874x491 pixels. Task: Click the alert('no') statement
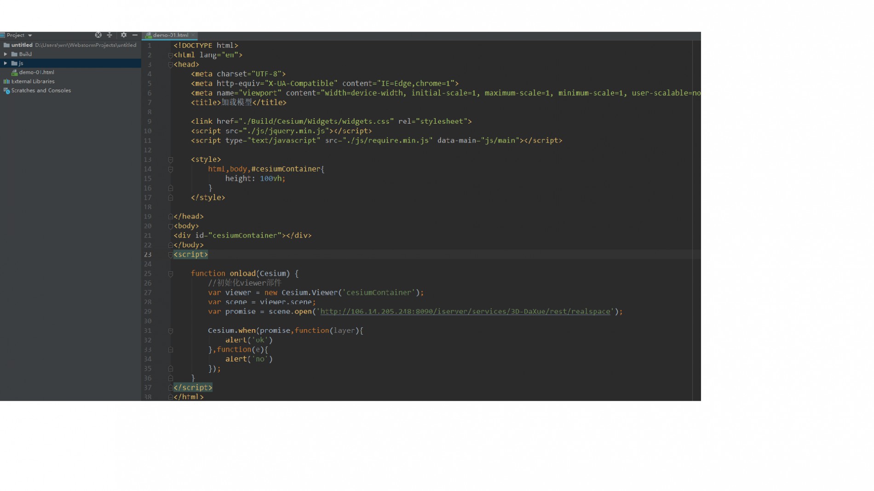[249, 359]
